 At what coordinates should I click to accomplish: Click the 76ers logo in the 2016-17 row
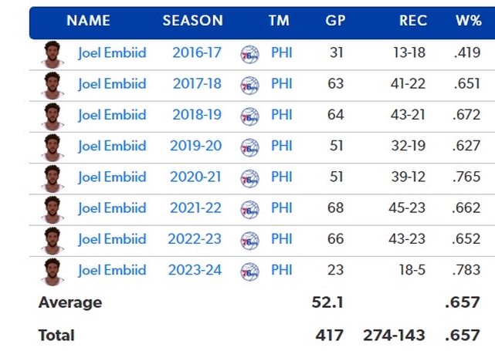coord(249,55)
